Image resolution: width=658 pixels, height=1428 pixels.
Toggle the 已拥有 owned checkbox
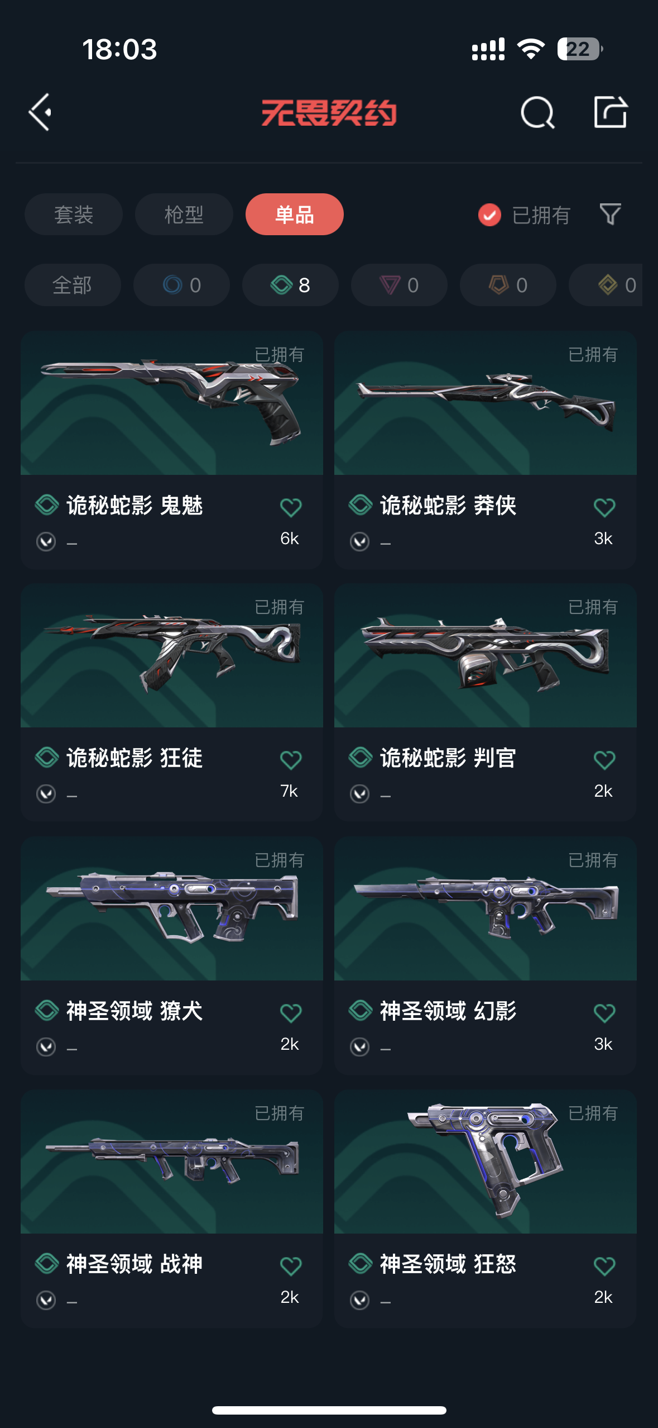tap(489, 215)
